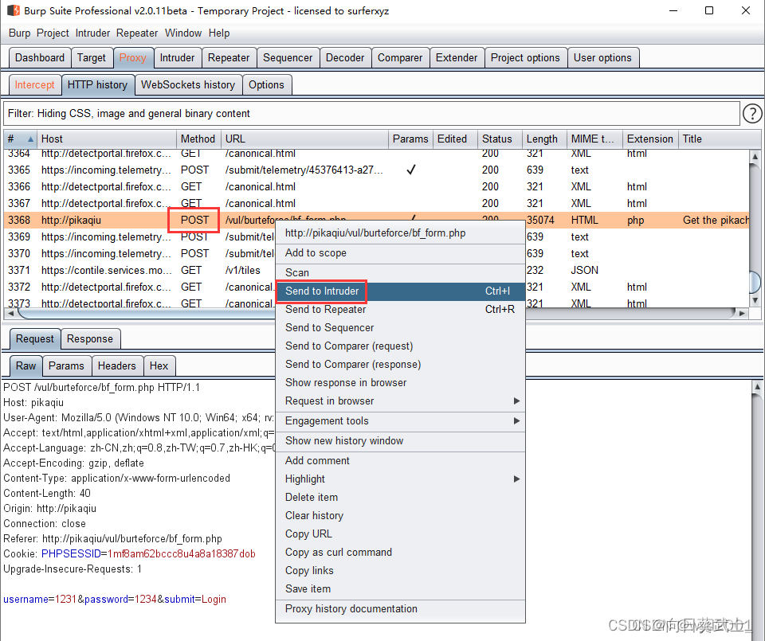
Task: Open the Comparer tab
Action: 400,57
